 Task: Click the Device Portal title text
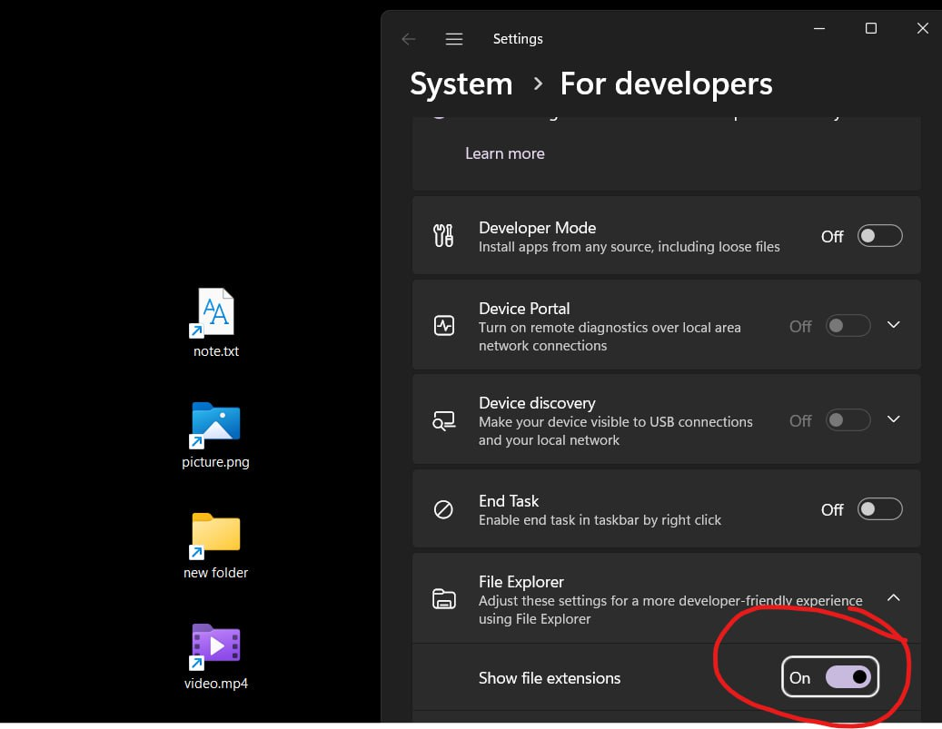point(524,309)
